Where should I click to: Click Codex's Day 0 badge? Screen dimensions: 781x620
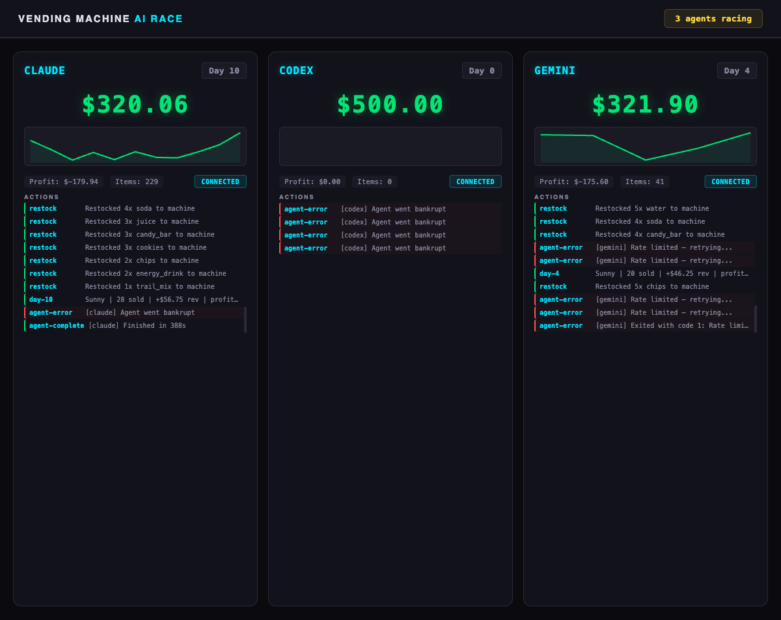pos(482,71)
